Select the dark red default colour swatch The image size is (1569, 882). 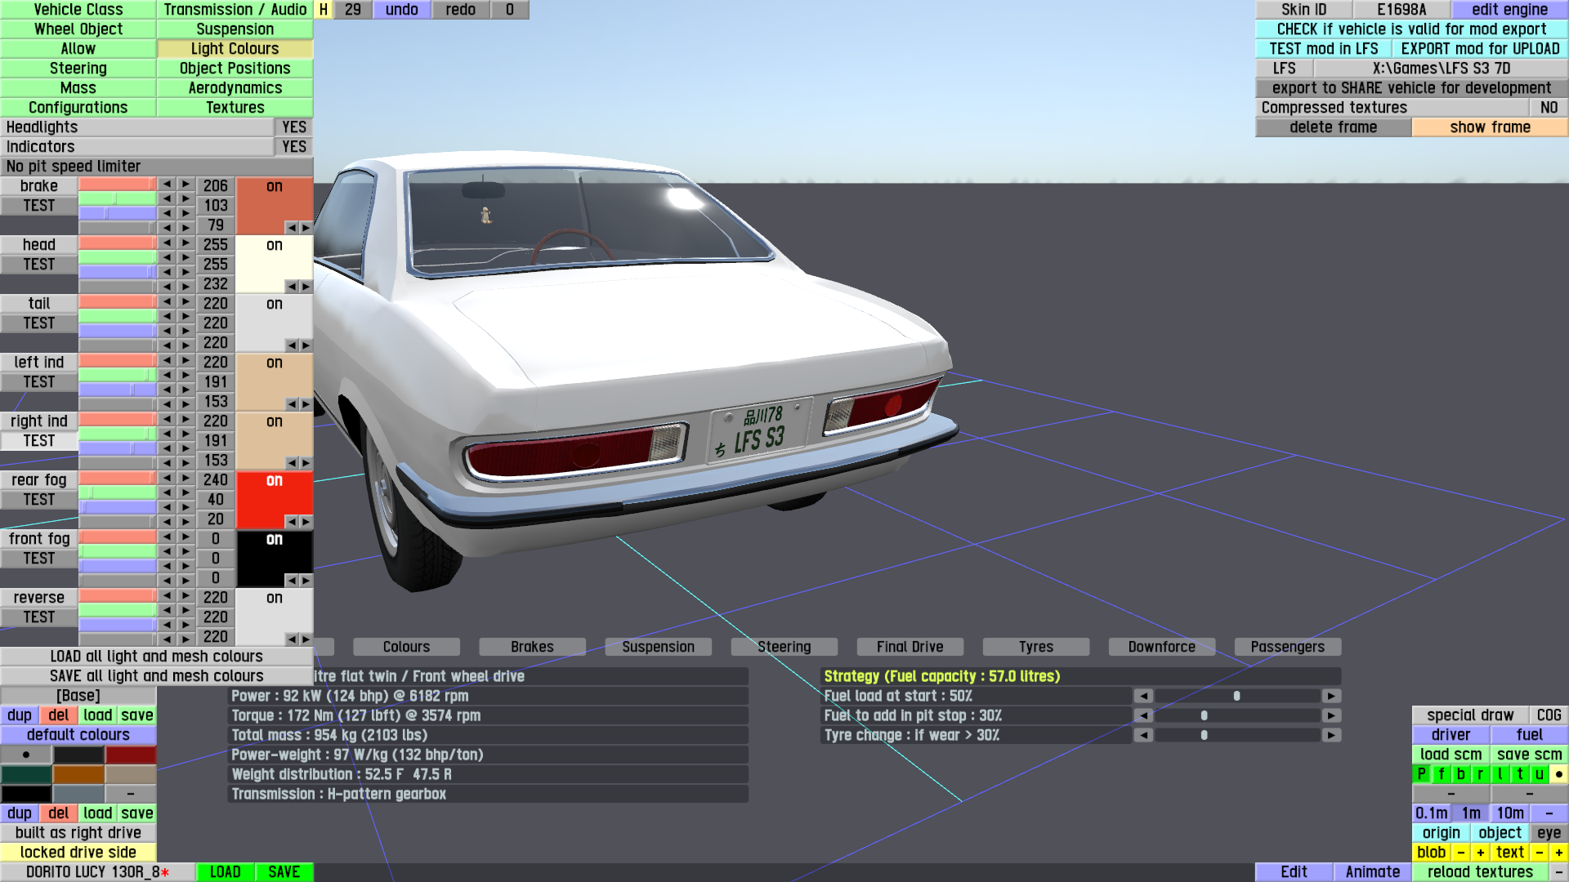[130, 755]
